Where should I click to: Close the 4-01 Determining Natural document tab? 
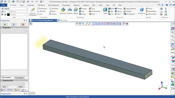[56, 20]
